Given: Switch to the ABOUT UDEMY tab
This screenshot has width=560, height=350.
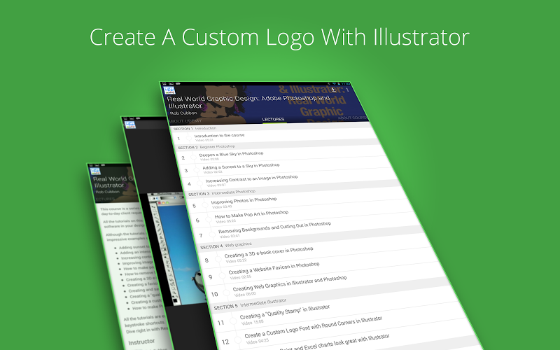Looking at the screenshot, I should 185,121.
